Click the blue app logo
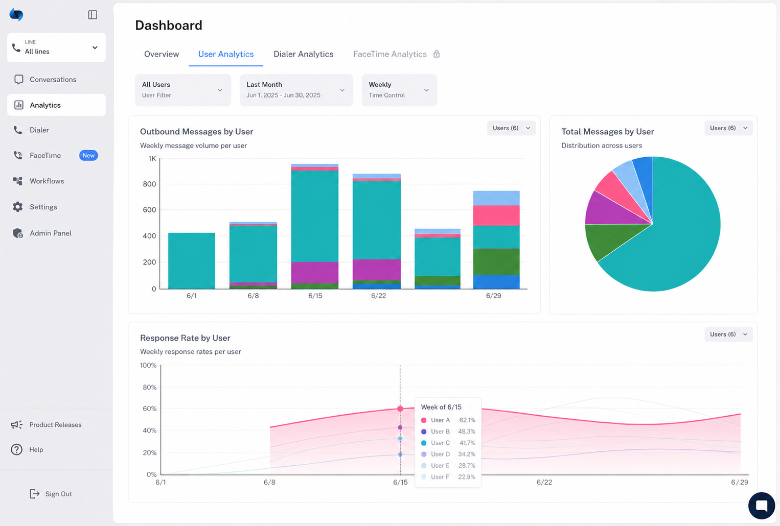The width and height of the screenshot is (780, 526). [16, 15]
